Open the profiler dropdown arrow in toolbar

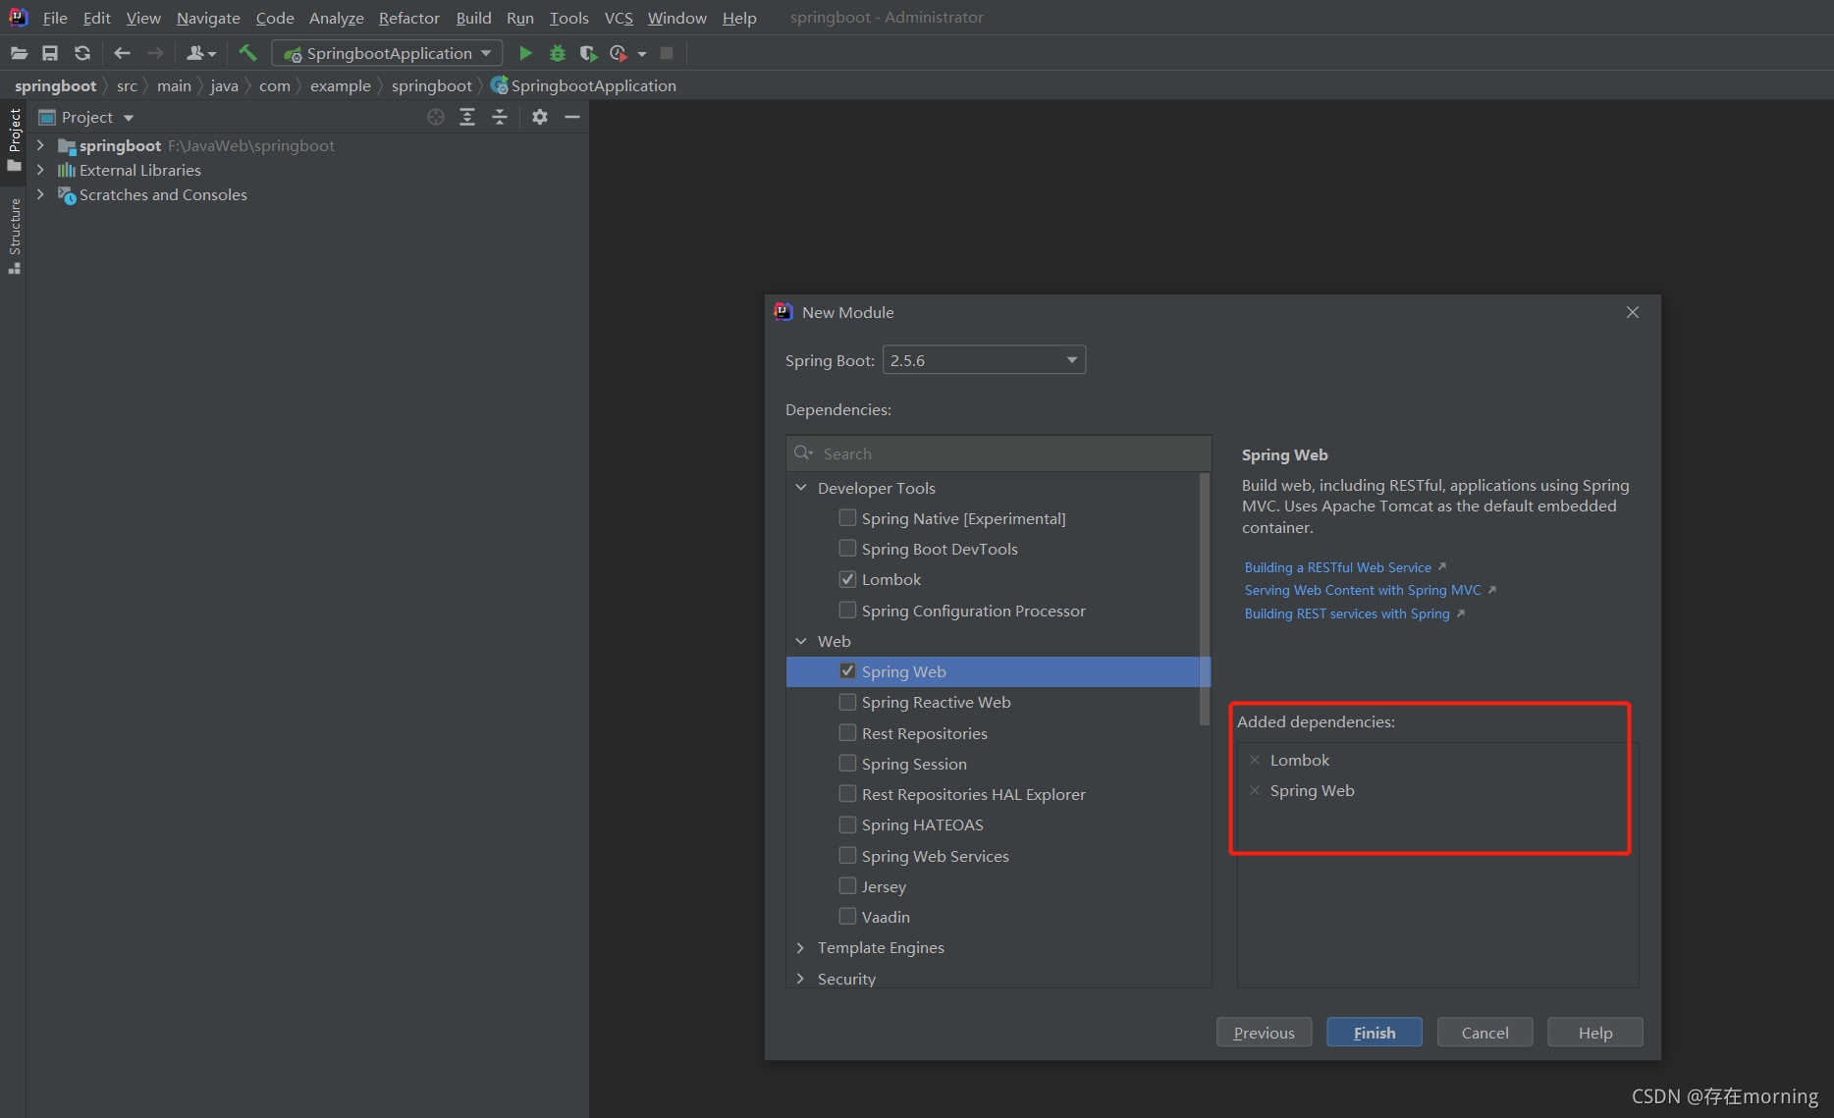642,54
